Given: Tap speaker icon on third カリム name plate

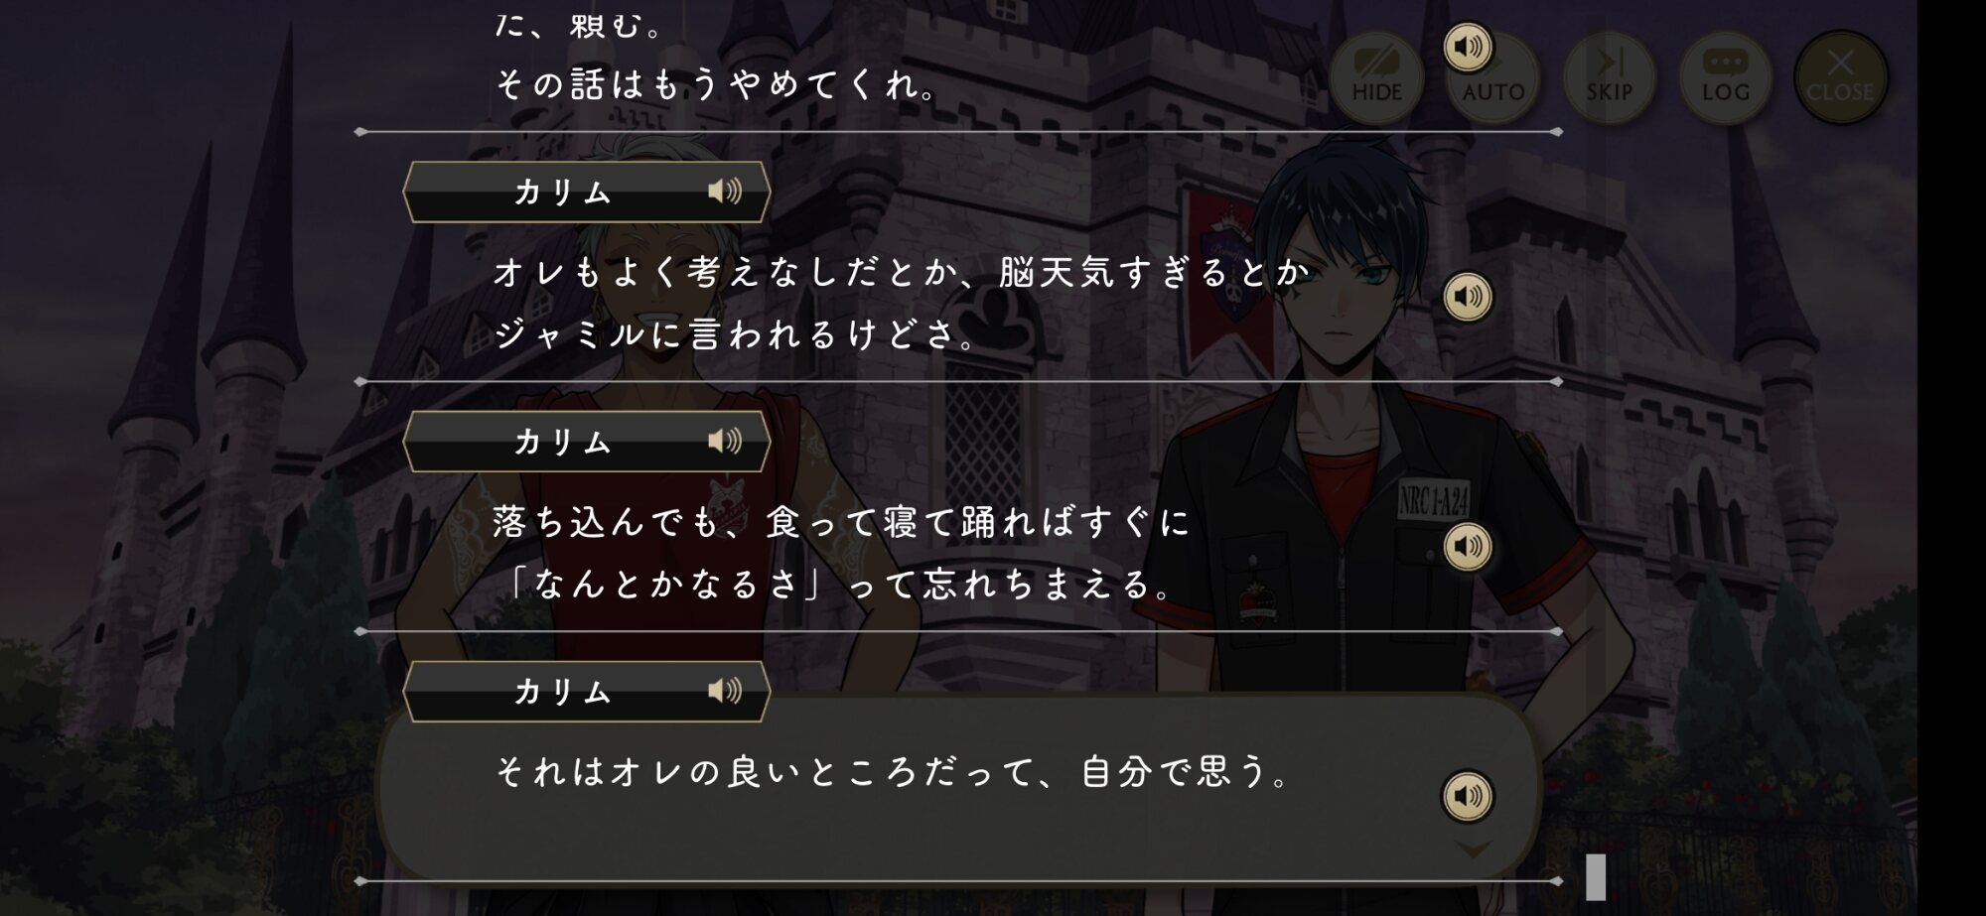Looking at the screenshot, I should tap(725, 691).
